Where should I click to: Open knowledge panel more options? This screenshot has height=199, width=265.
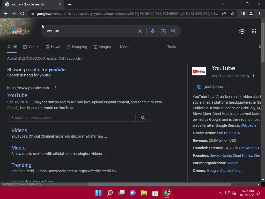253,76
